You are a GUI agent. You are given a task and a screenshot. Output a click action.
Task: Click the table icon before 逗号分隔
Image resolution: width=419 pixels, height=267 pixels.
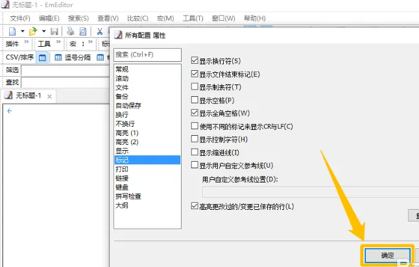coord(58,57)
